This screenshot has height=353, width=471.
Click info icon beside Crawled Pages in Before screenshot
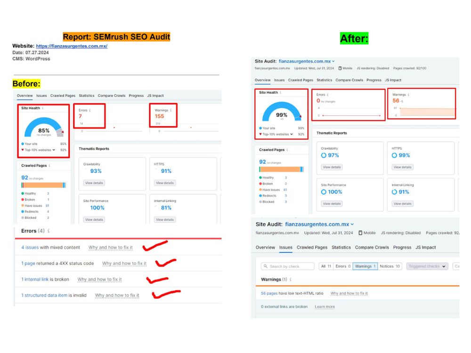coord(49,165)
